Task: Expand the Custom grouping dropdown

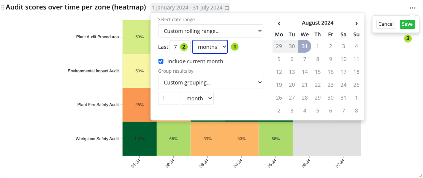Action: click(211, 82)
